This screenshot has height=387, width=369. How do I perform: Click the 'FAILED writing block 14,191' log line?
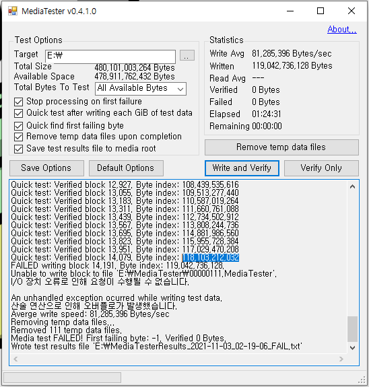click(x=118, y=266)
